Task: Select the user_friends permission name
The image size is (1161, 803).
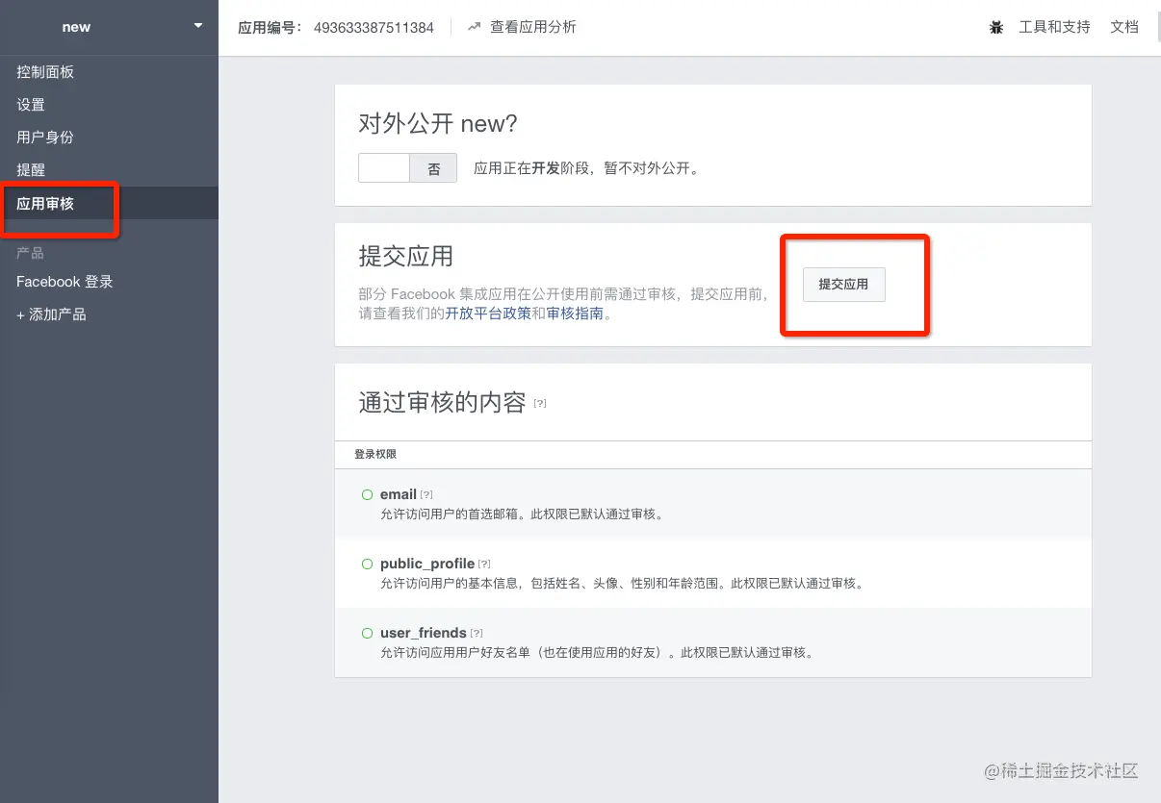Action: (424, 633)
